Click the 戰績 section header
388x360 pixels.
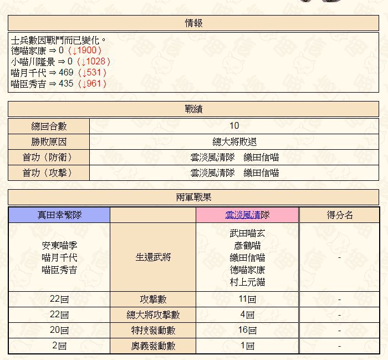point(193,109)
